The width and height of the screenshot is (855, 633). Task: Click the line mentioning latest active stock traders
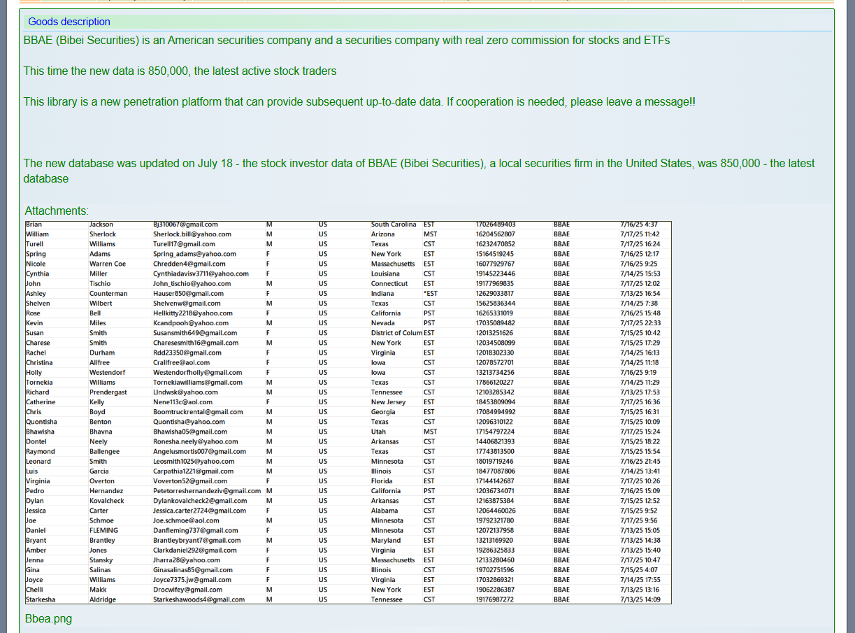pos(180,71)
